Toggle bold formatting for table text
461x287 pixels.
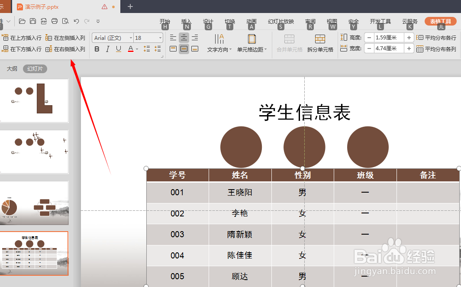(x=97, y=49)
